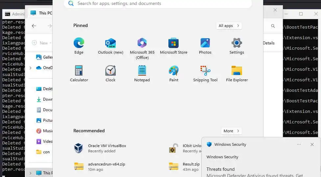Dismiss the Windows Security notification
Screen dimensions: 321x177
[312, 144]
